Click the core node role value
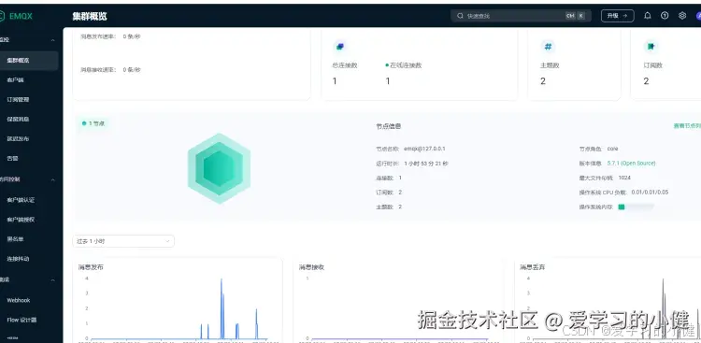The height and width of the screenshot is (343, 701). 612,149
